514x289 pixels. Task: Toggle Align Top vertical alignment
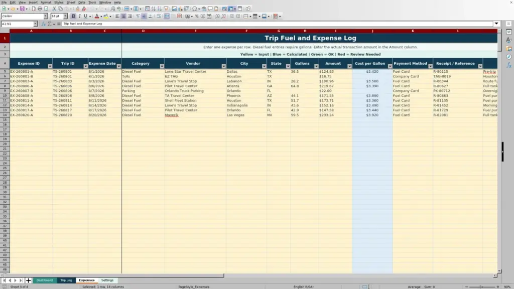point(138,17)
